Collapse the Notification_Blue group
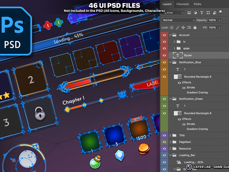 click(170, 62)
